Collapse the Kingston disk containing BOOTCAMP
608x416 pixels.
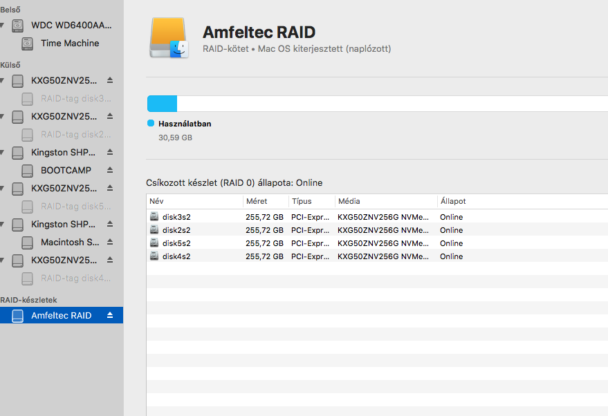click(x=2, y=152)
